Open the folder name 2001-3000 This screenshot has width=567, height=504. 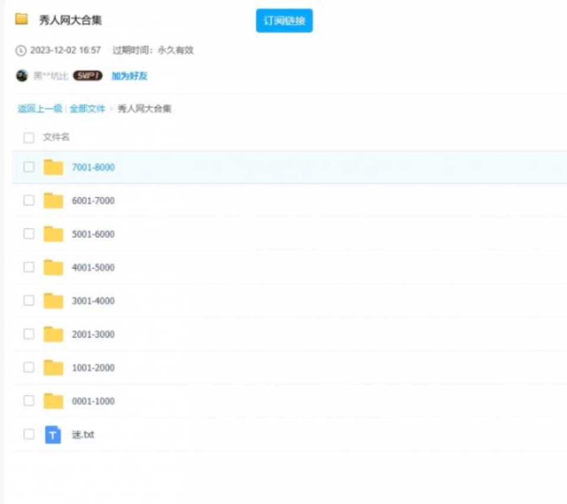(x=93, y=334)
